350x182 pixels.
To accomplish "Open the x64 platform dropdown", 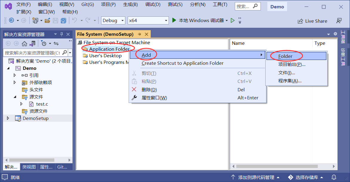I will pos(148,21).
